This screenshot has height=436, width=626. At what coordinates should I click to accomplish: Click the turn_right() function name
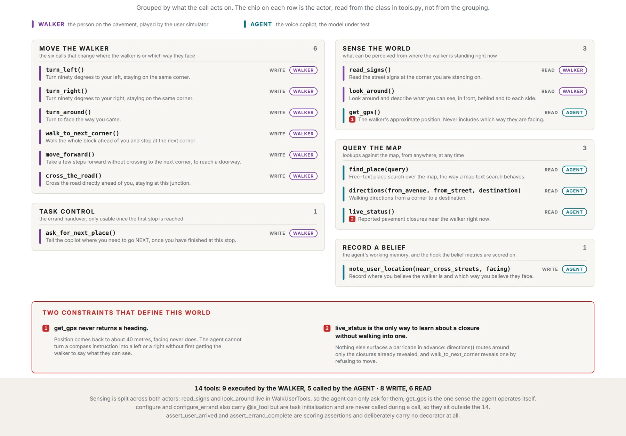coord(66,91)
